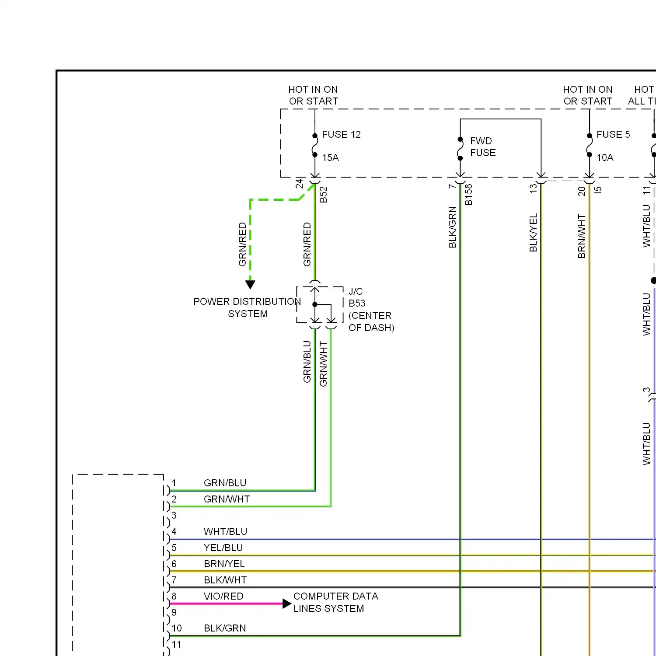656x656 pixels.
Task: Click the FUSE 12 fuse symbol
Action: pyautogui.click(x=315, y=145)
